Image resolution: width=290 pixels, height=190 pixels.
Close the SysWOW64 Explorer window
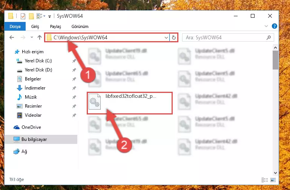(x=270, y=16)
